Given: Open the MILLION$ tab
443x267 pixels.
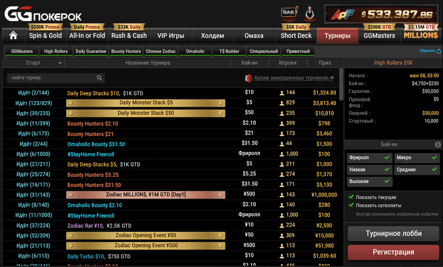Looking at the screenshot, I should tap(420, 35).
